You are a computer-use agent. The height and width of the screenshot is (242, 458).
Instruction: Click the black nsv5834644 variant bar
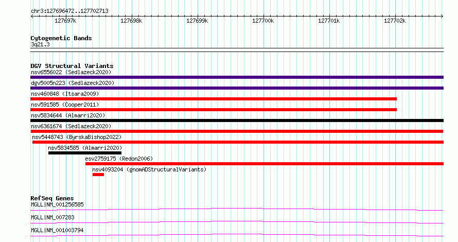[237, 120]
